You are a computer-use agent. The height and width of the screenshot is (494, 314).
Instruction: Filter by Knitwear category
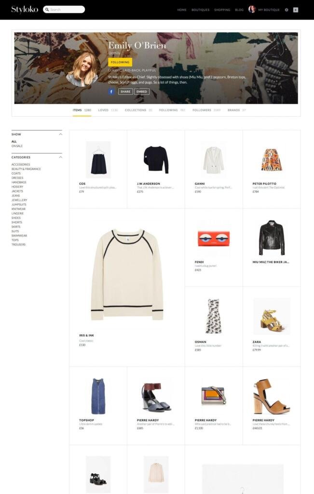tap(19, 209)
